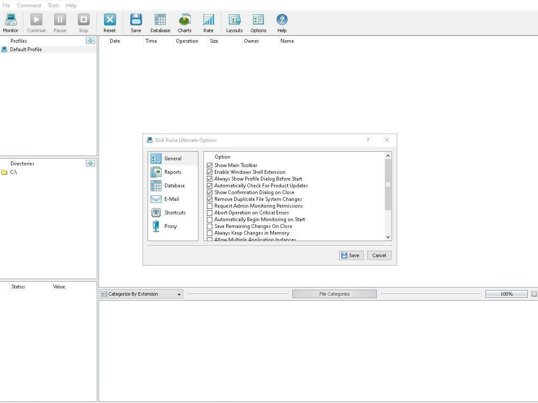538x403 pixels.
Task: Select the C:\ directory entry
Action: (x=48, y=172)
